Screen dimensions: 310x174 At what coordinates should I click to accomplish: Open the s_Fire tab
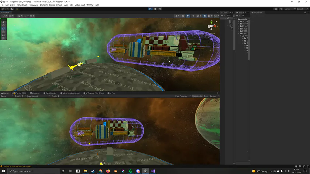[x=111, y=93]
